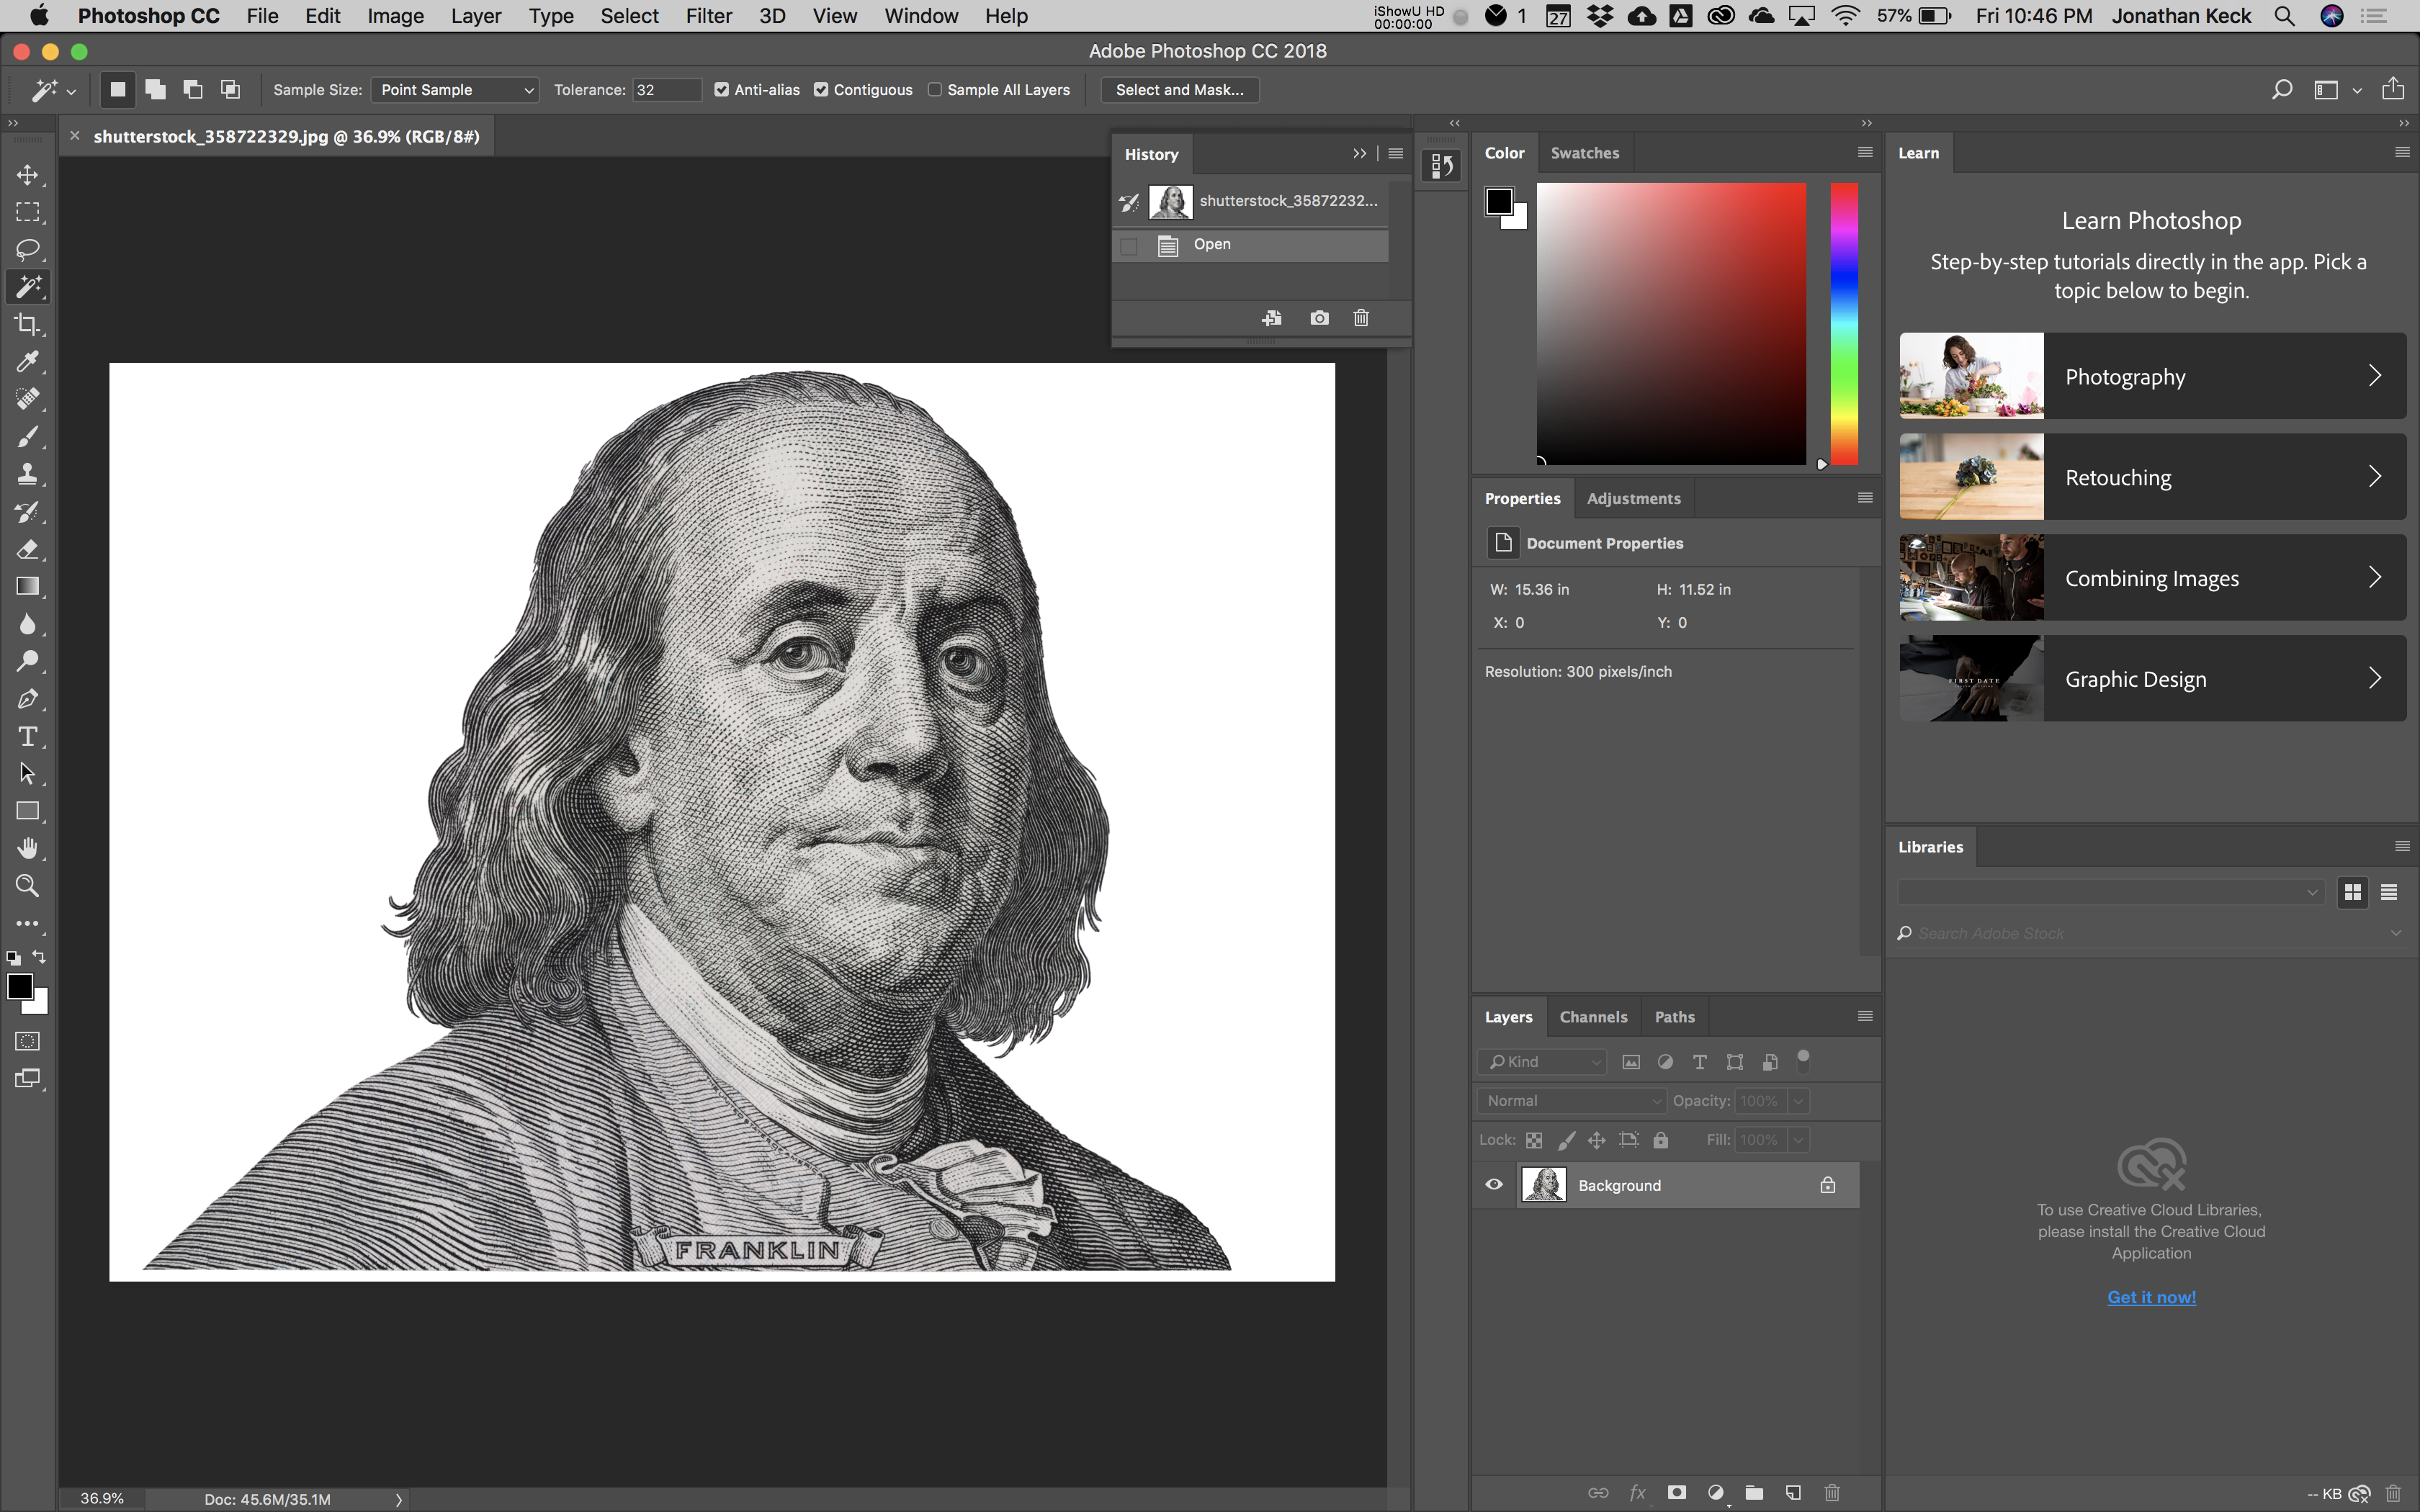Hide the Background layer visibility eye
The height and width of the screenshot is (1512, 2420).
(1494, 1185)
